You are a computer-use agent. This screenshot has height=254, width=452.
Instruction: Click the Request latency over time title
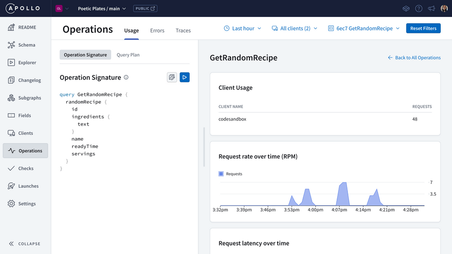[254, 243]
